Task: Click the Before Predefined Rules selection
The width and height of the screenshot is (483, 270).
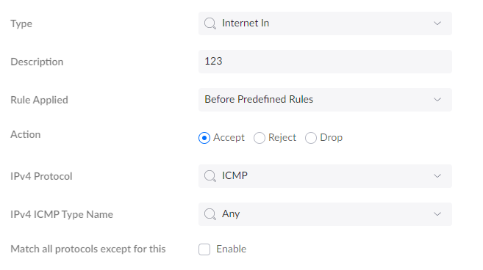Action: (x=259, y=99)
